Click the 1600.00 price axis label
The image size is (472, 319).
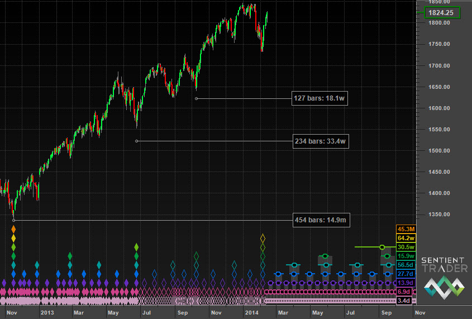pos(439,108)
